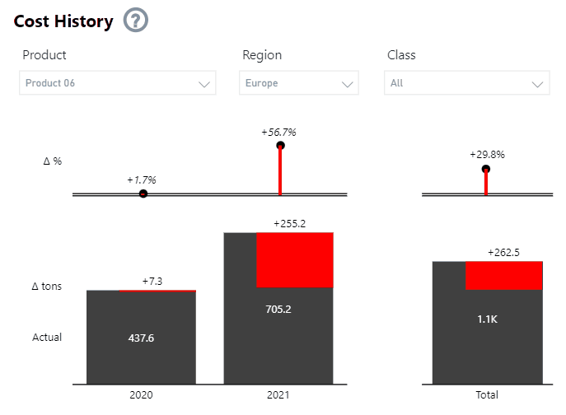Click the red +255.2 variance bar

pos(295,260)
